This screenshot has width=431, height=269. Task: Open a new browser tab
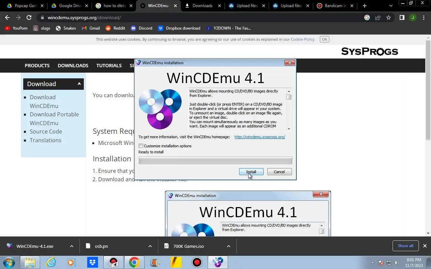point(365,6)
